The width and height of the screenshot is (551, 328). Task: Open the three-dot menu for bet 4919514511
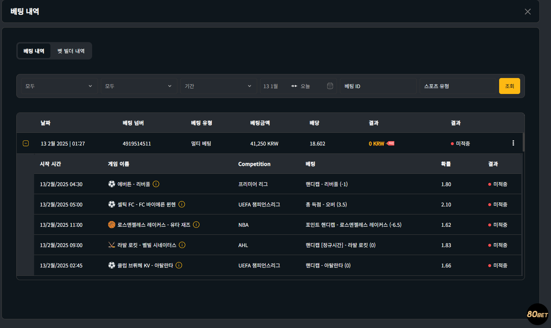click(x=513, y=143)
